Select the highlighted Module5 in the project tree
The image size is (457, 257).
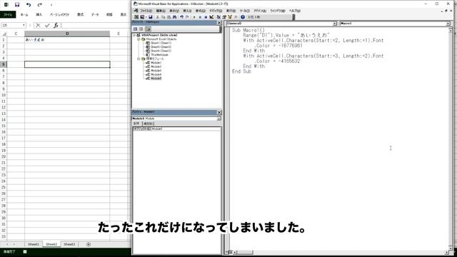(x=156, y=79)
